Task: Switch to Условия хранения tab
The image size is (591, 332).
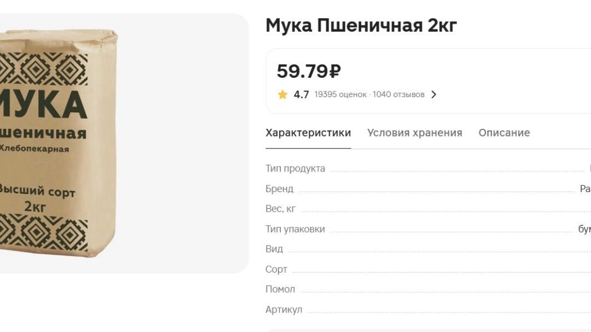Action: tap(415, 133)
